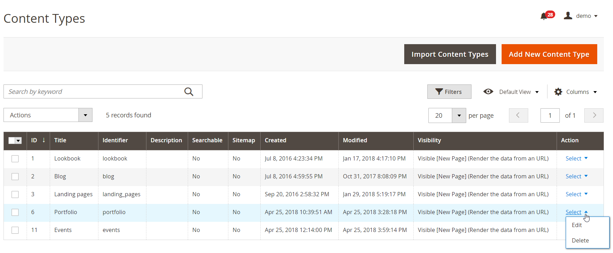This screenshot has width=613, height=253.
Task: Click Add New Content Type button
Action: tap(549, 54)
